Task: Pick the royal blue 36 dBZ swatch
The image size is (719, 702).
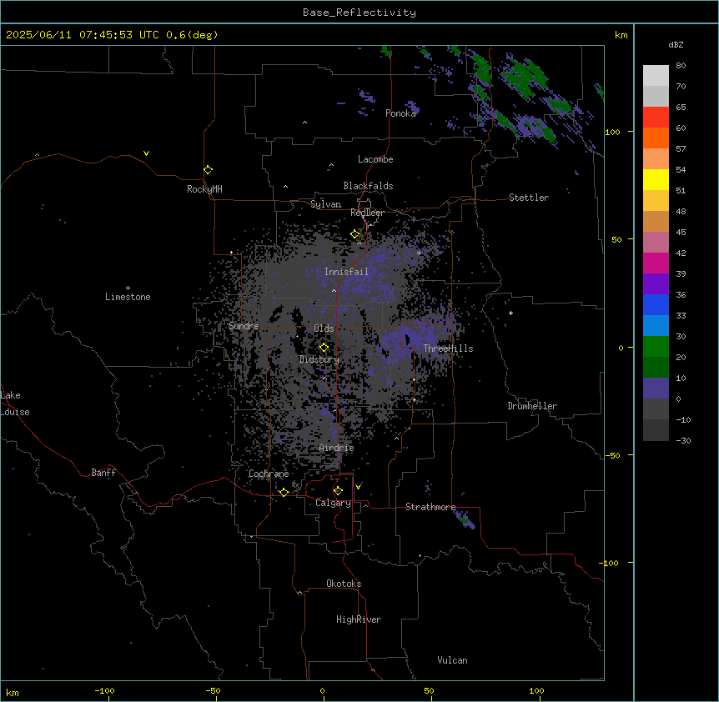Action: pyautogui.click(x=656, y=304)
